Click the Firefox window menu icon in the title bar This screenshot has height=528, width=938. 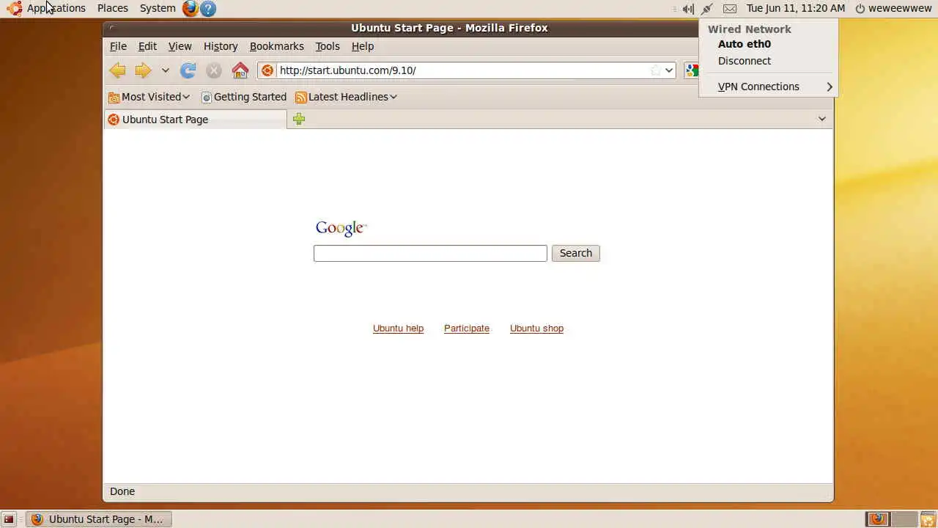click(112, 28)
